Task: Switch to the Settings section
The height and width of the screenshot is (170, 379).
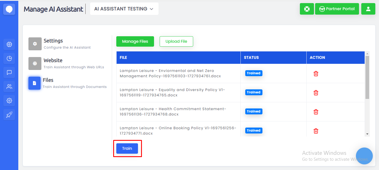Action: (53, 41)
